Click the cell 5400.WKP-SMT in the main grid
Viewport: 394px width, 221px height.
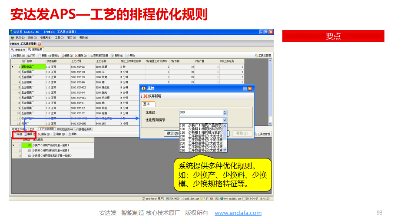pos(83,124)
